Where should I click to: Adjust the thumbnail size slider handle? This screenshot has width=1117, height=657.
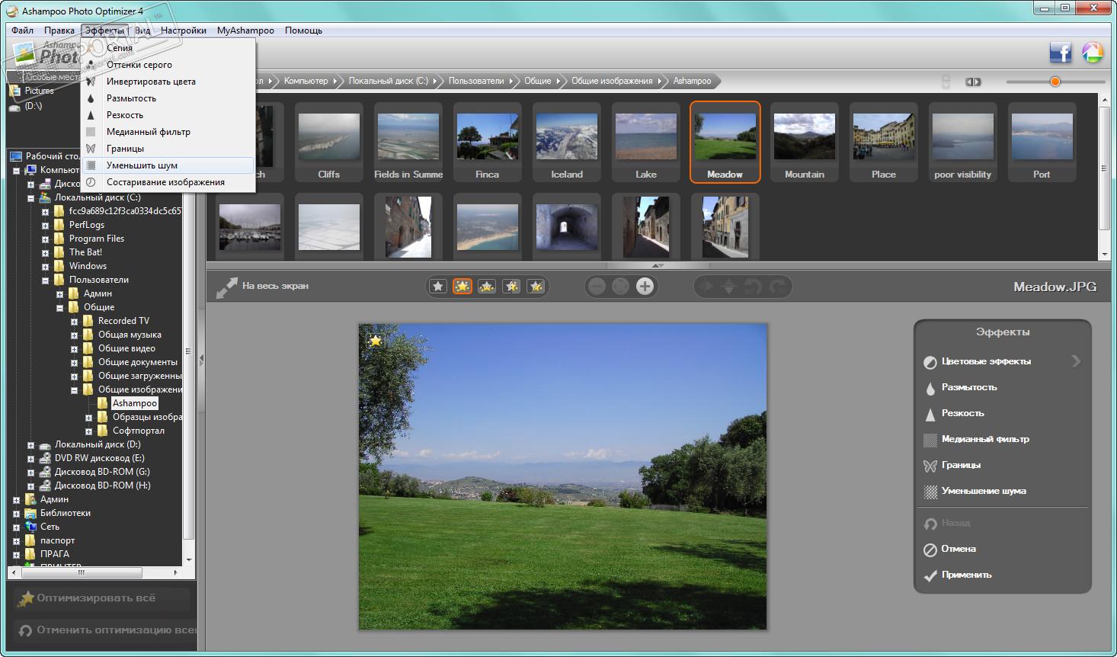pyautogui.click(x=1055, y=82)
